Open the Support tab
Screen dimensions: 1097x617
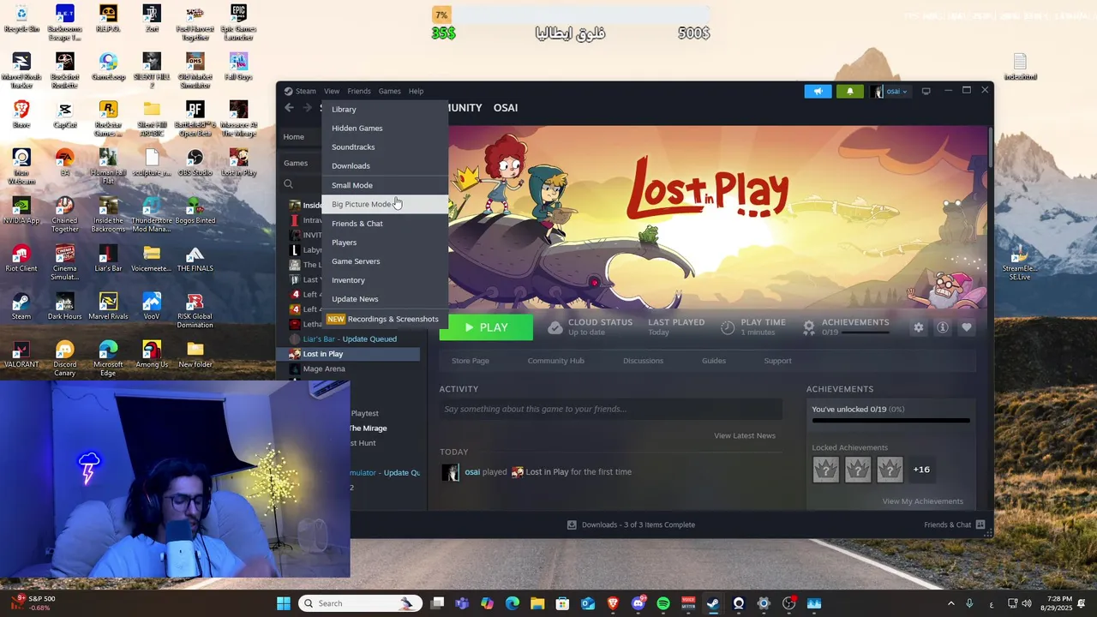click(777, 361)
